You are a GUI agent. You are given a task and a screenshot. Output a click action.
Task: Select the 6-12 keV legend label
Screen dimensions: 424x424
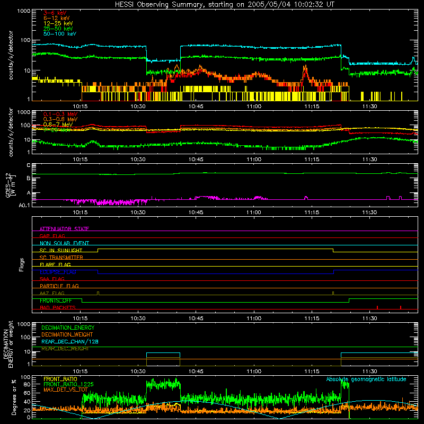[x=57, y=18]
